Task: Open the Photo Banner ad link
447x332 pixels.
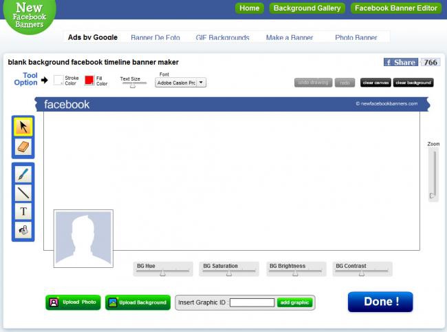Action: pos(356,37)
